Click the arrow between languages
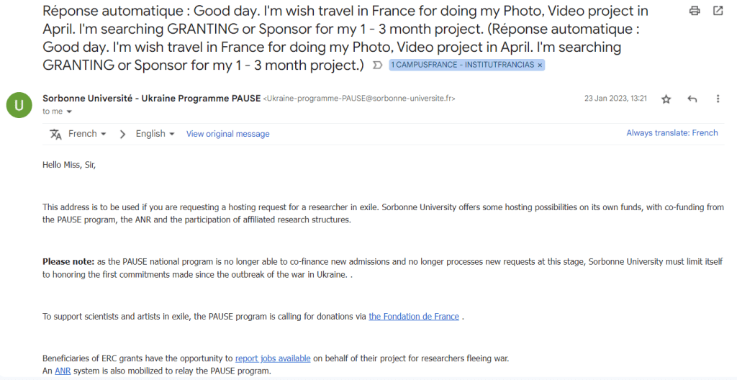This screenshot has width=737, height=380. [122, 134]
